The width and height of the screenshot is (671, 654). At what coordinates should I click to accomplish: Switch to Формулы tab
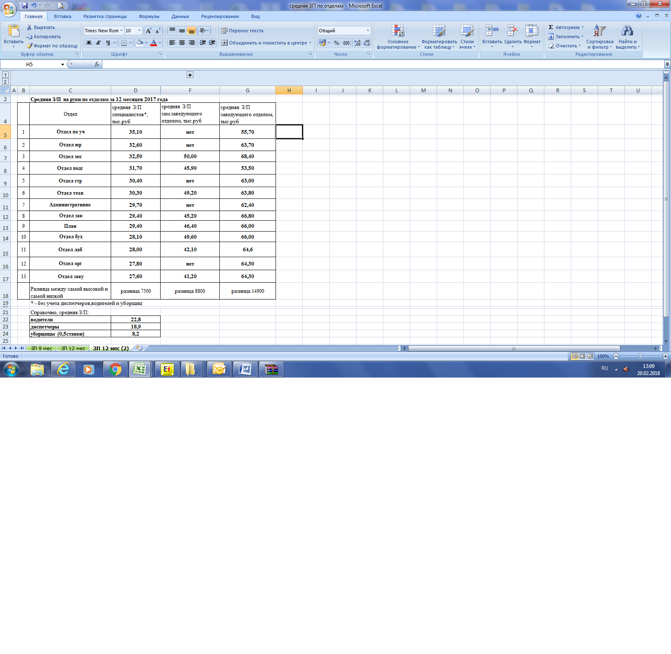(149, 16)
